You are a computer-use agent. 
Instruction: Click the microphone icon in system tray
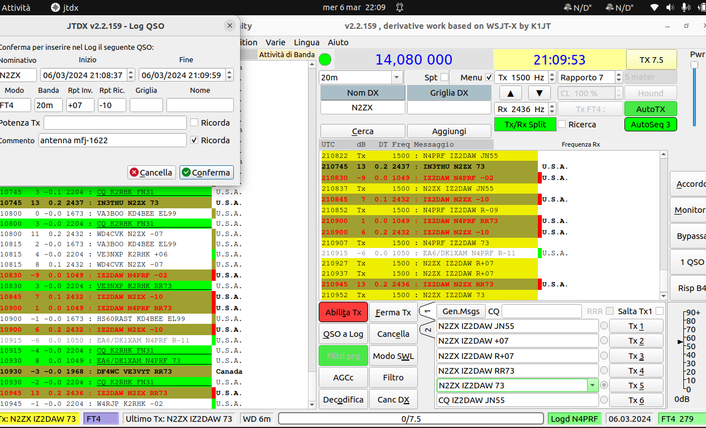[686, 7]
